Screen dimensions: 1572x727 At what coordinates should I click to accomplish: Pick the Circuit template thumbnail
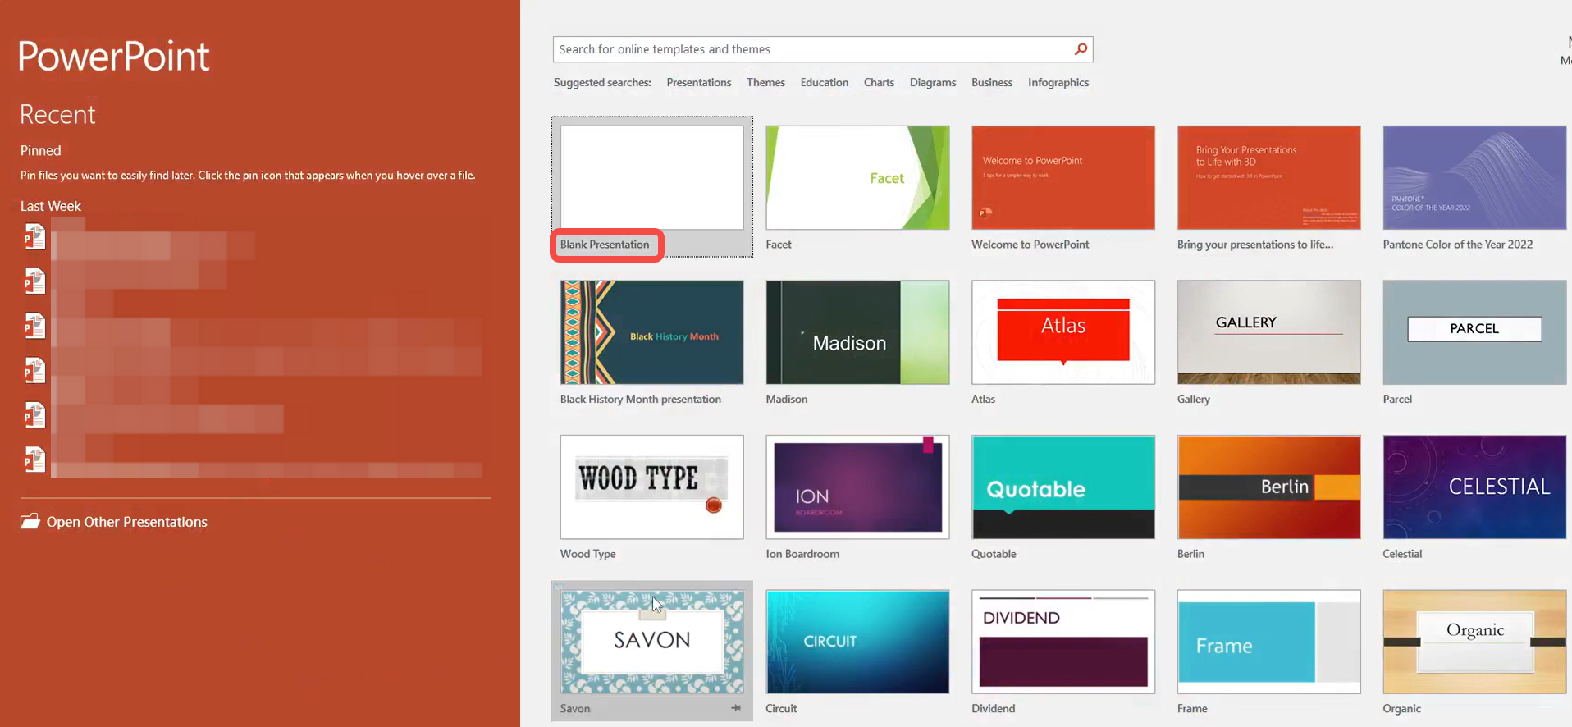tap(857, 642)
